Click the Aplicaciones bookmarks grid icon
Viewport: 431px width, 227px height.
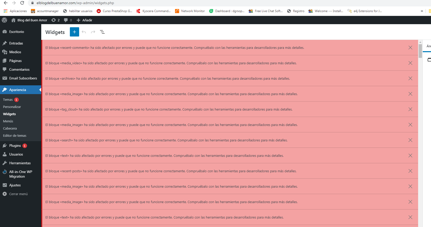(x=5, y=11)
